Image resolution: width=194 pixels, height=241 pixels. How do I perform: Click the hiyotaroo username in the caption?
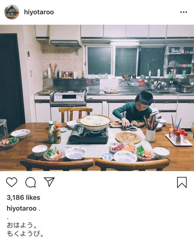(22, 208)
